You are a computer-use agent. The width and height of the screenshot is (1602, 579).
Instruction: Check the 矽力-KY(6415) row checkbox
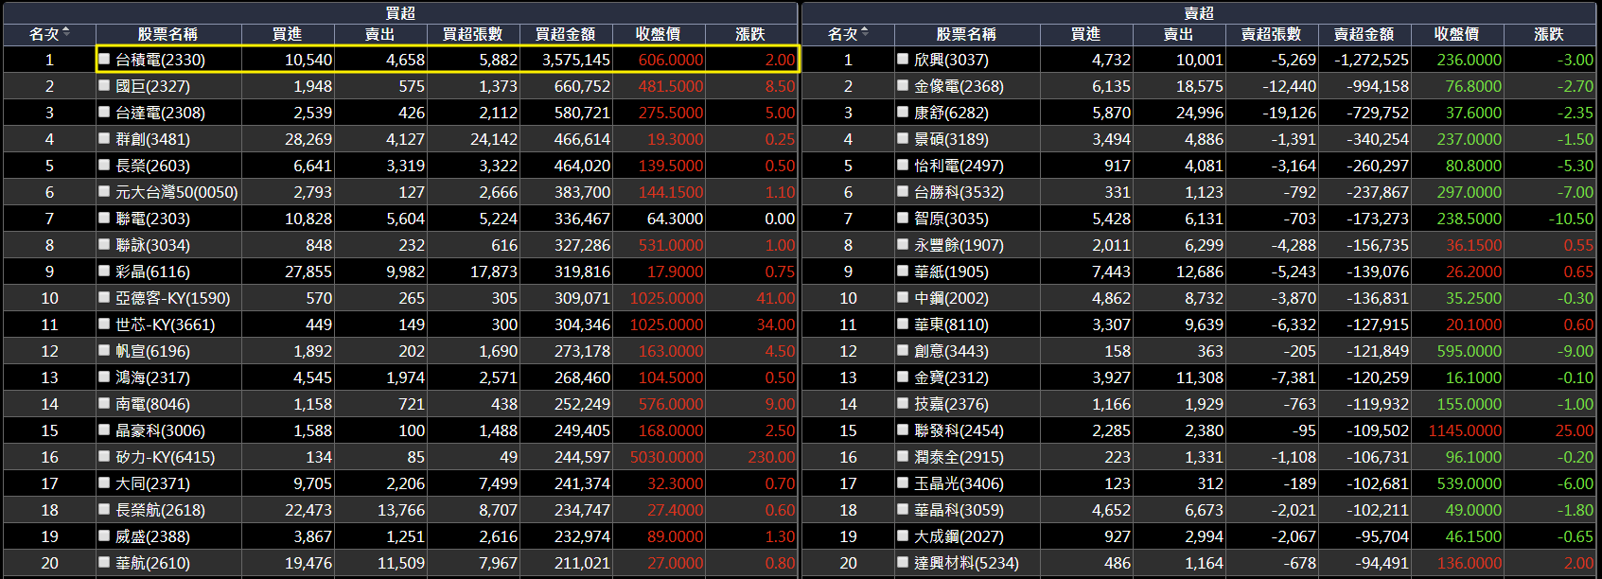click(105, 456)
